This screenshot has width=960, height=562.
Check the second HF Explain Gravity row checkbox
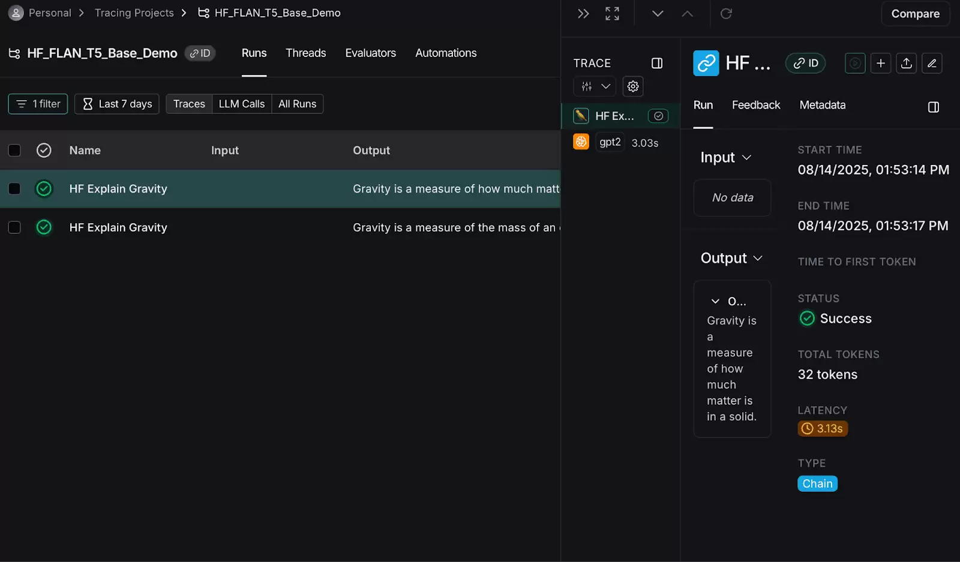click(14, 227)
